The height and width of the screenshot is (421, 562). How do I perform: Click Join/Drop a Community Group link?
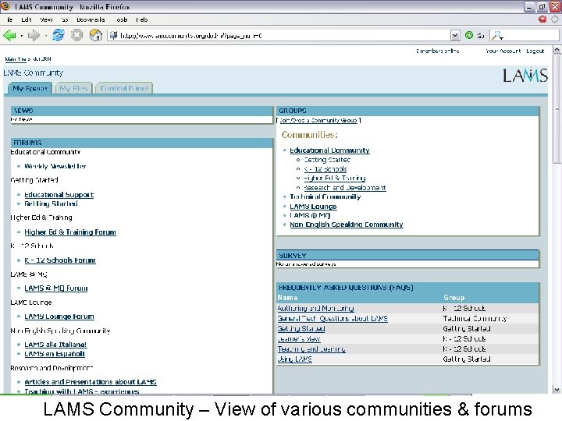click(x=318, y=120)
